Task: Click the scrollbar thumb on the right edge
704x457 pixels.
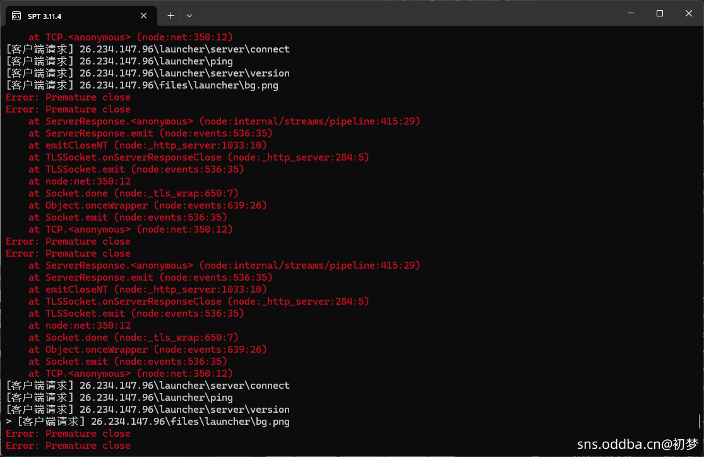Action: 700,421
